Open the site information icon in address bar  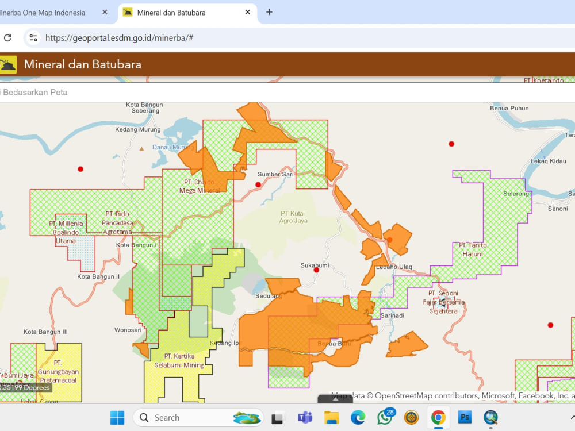tap(33, 37)
